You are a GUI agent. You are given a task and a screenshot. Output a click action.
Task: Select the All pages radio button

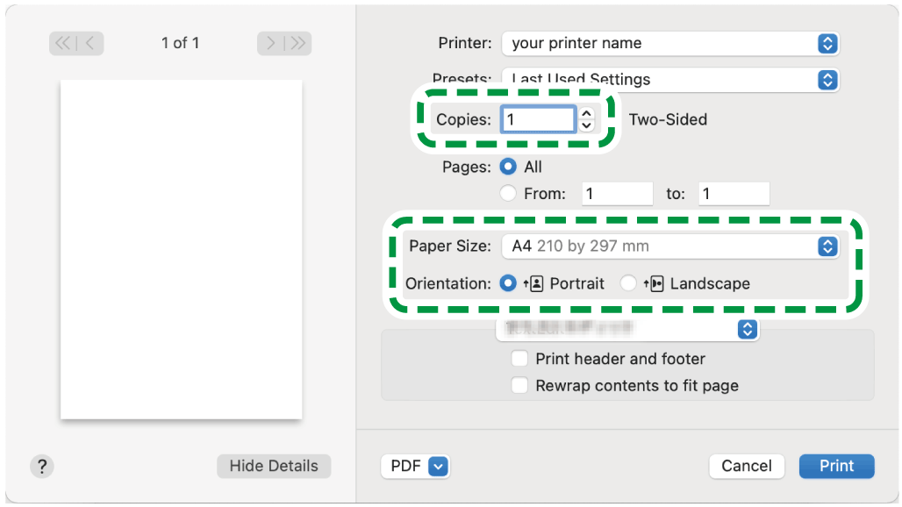click(x=508, y=167)
